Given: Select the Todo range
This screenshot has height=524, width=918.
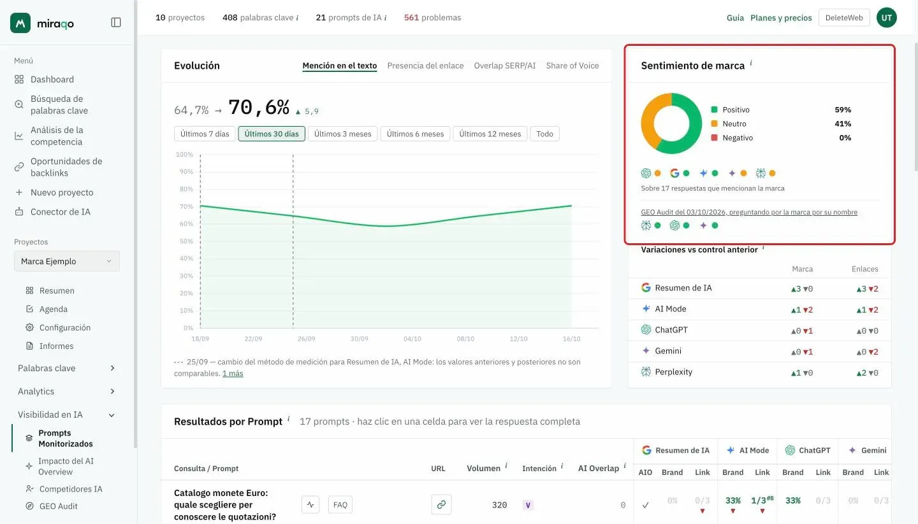Looking at the screenshot, I should pos(544,134).
